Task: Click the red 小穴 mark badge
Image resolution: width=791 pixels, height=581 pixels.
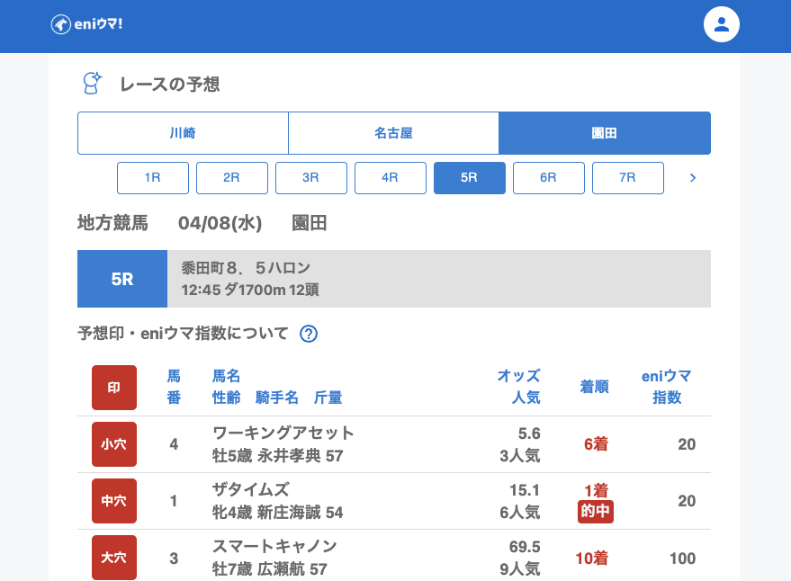Action: (x=114, y=444)
